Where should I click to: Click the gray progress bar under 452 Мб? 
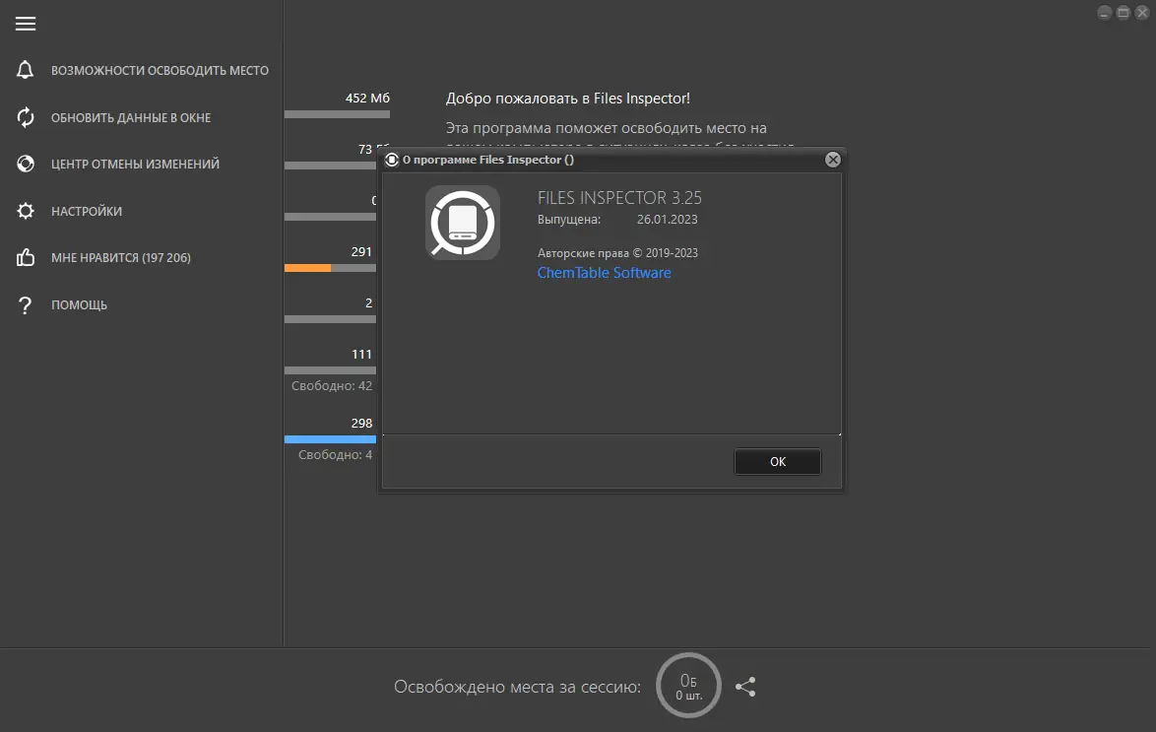tap(337, 114)
